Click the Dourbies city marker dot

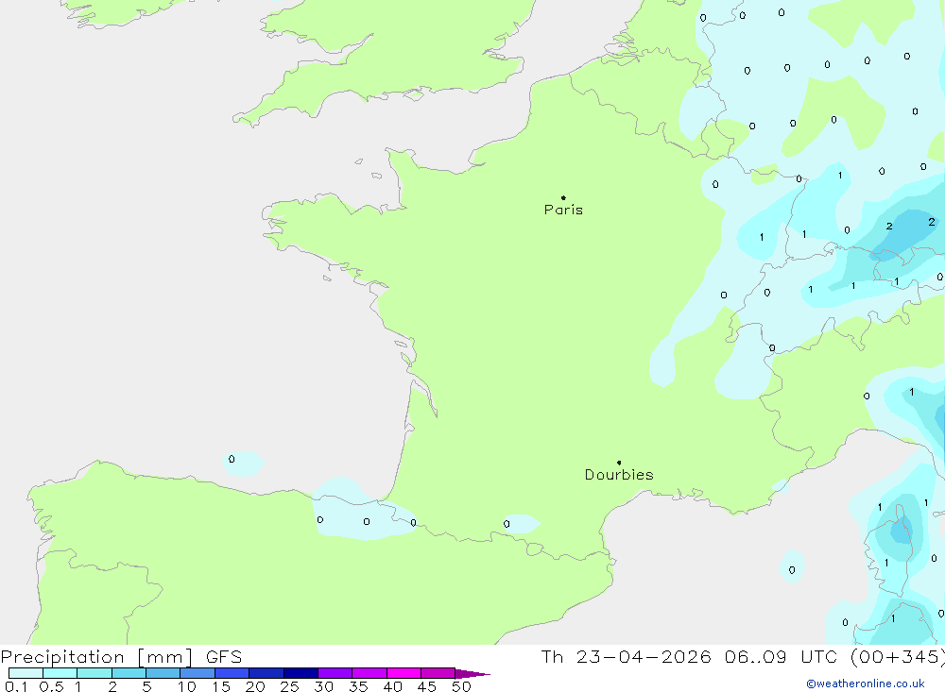coord(619,463)
